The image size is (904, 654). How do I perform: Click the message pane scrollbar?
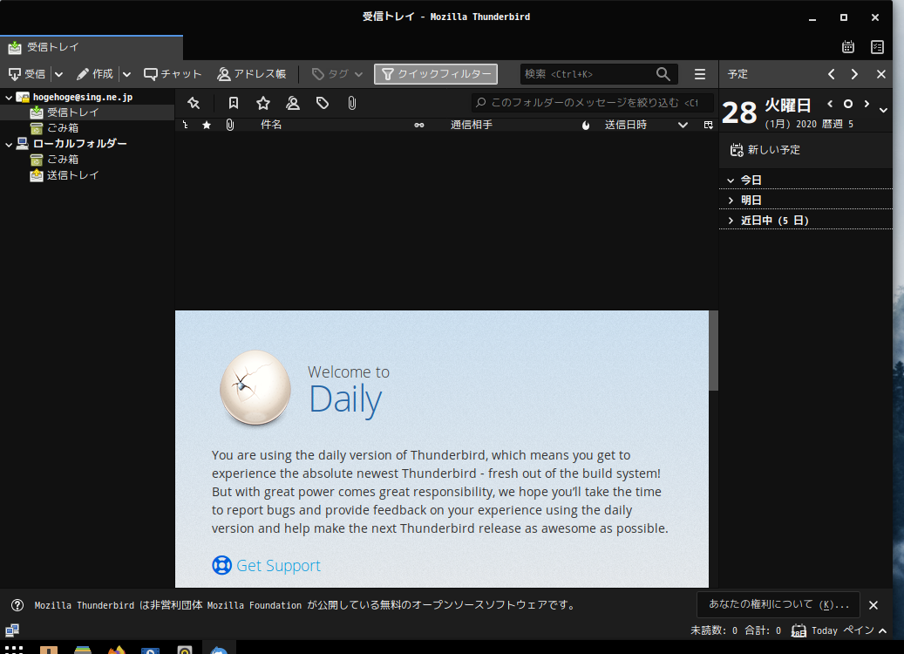click(713, 350)
